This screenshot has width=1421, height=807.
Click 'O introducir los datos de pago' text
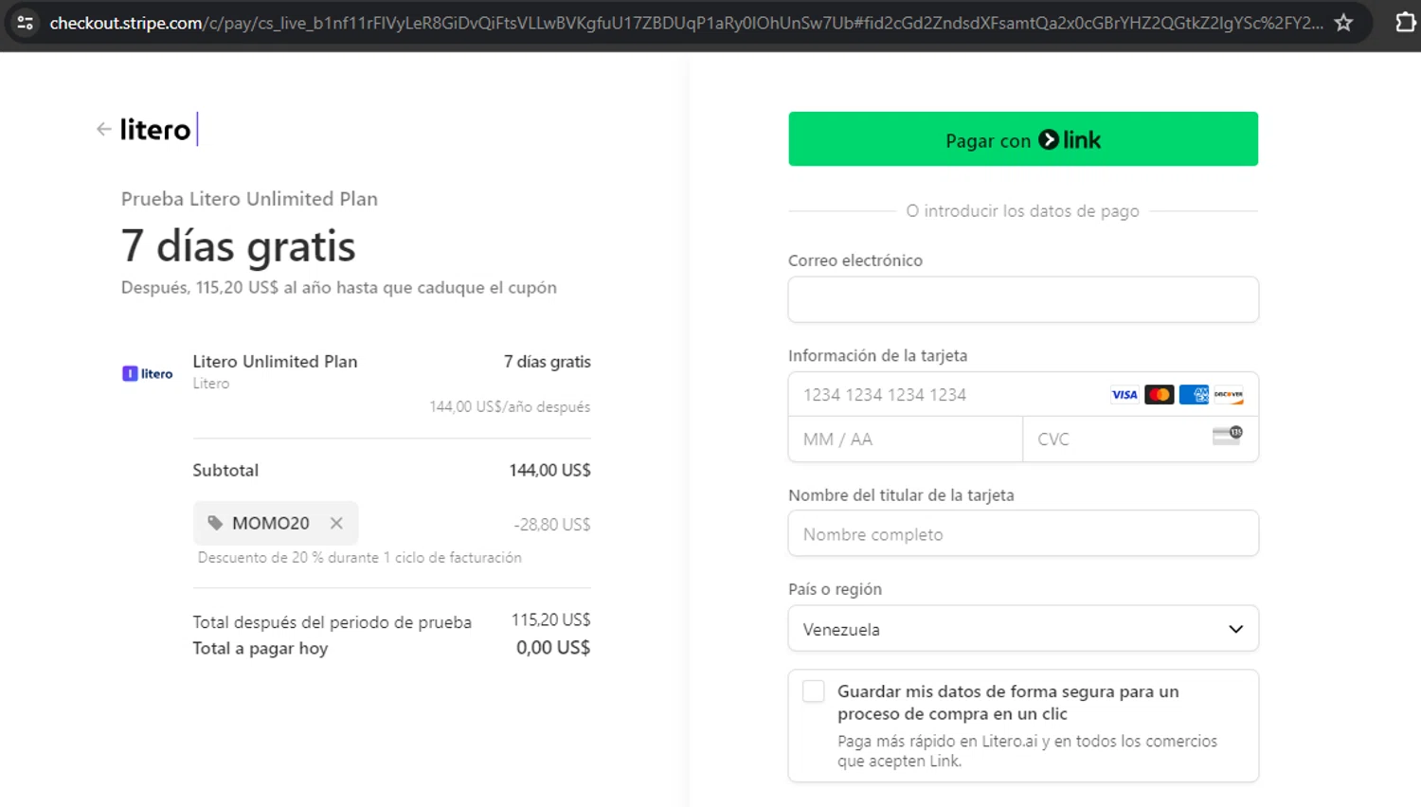(1023, 211)
